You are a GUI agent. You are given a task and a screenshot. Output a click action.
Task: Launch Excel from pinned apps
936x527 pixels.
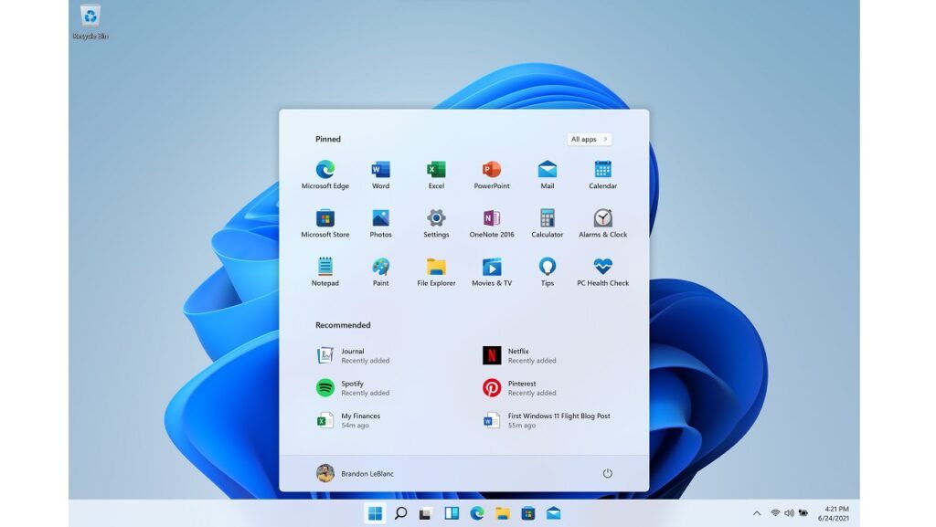click(435, 172)
